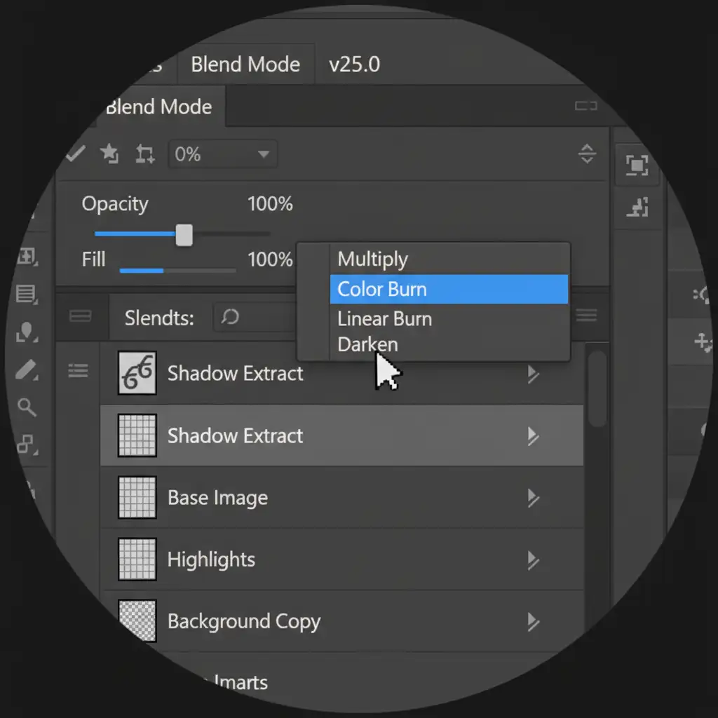The width and height of the screenshot is (718, 718).
Task: Click the stamp icon below the frame icon
Action: (637, 207)
